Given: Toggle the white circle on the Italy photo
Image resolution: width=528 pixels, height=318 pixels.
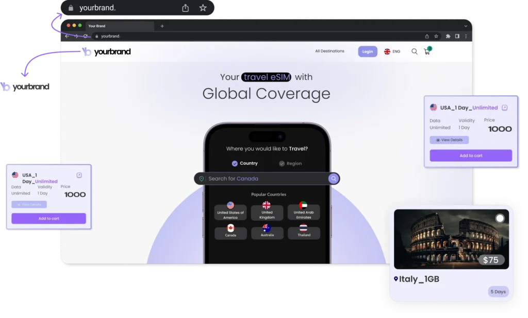Looking at the screenshot, I should click(500, 219).
